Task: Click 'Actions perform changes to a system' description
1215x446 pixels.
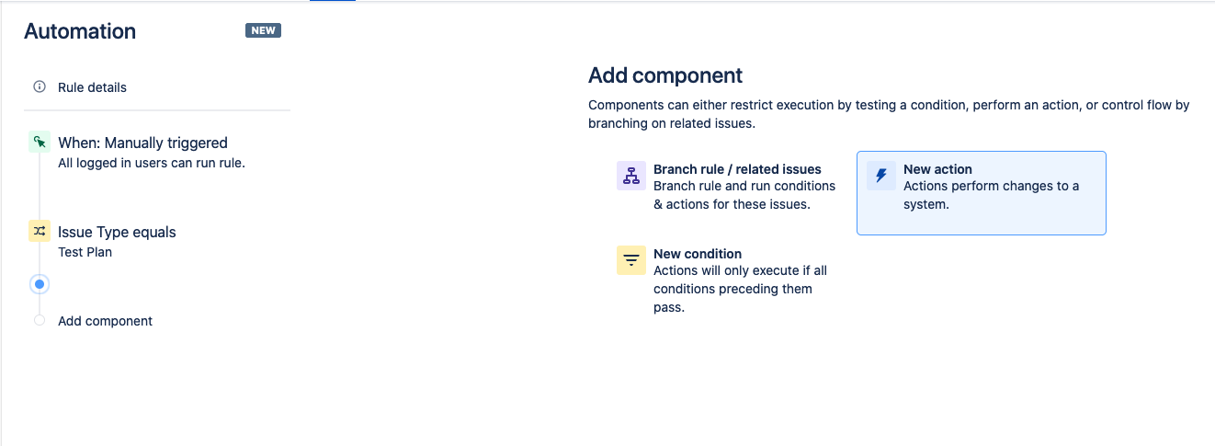Action: point(992,195)
